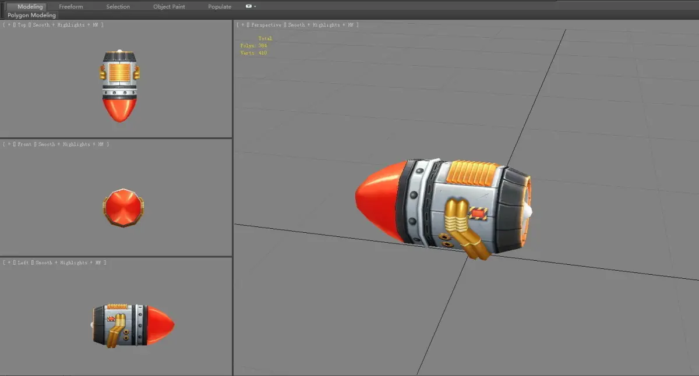
Task: Click the Left viewport name label
Action: 23,263
